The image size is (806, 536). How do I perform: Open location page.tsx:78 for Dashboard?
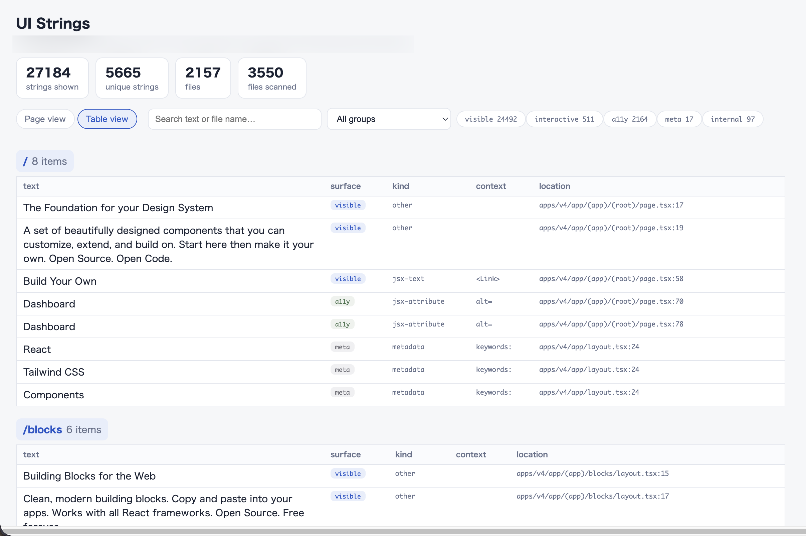(x=611, y=324)
